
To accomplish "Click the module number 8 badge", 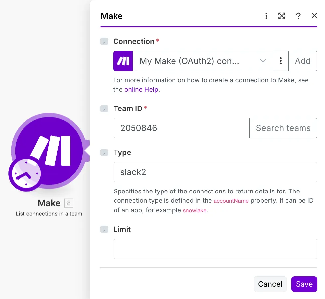I will (69, 203).
